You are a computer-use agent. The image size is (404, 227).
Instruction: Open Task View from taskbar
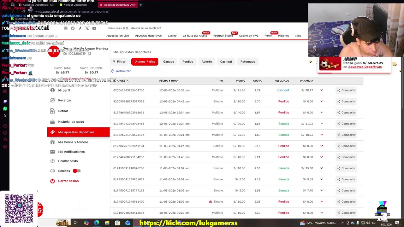(76, 223)
